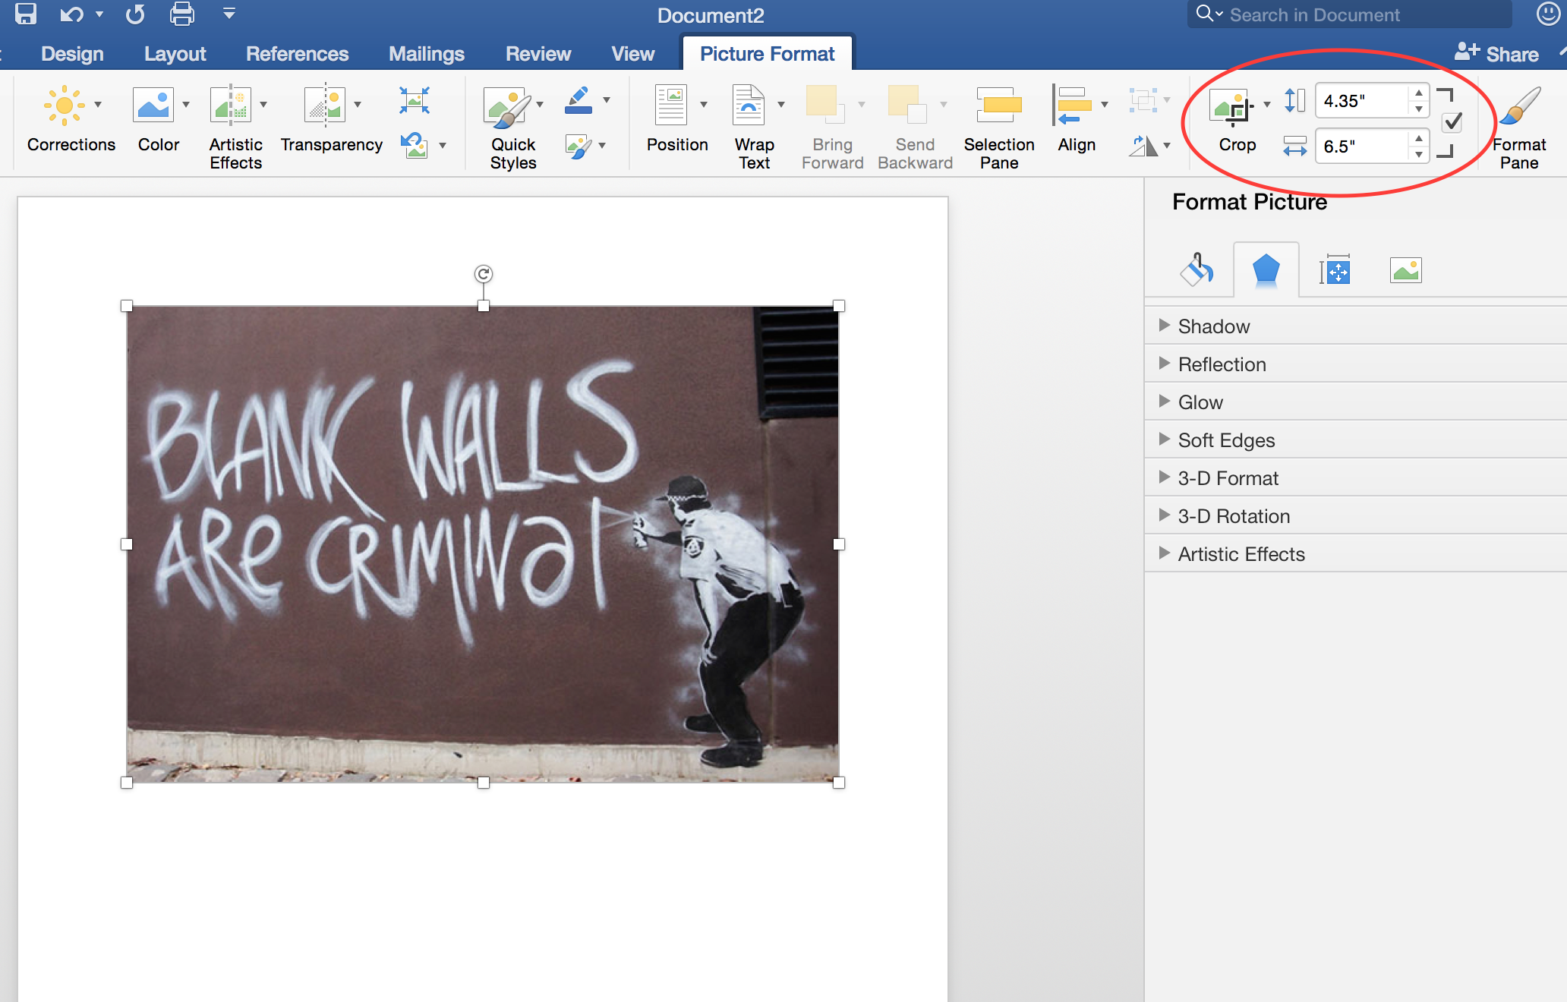This screenshot has width=1567, height=1002.
Task: Decrease width with the down stepper arrow
Action: pos(1419,155)
